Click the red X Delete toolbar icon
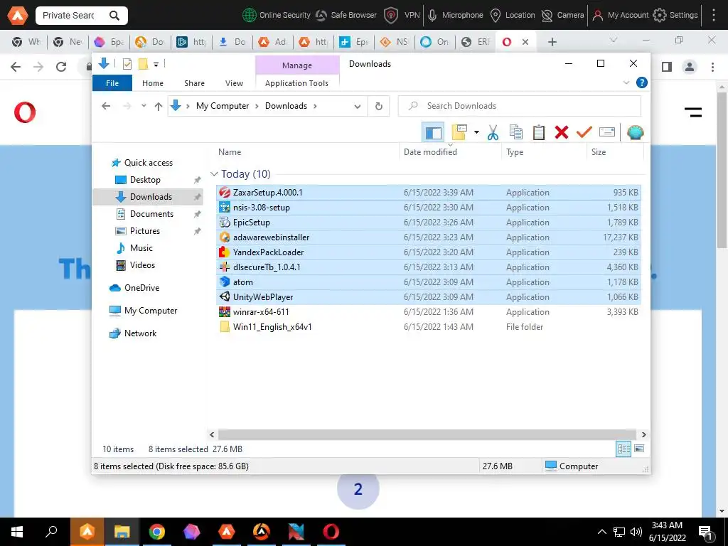This screenshot has width=728, height=546. point(562,133)
